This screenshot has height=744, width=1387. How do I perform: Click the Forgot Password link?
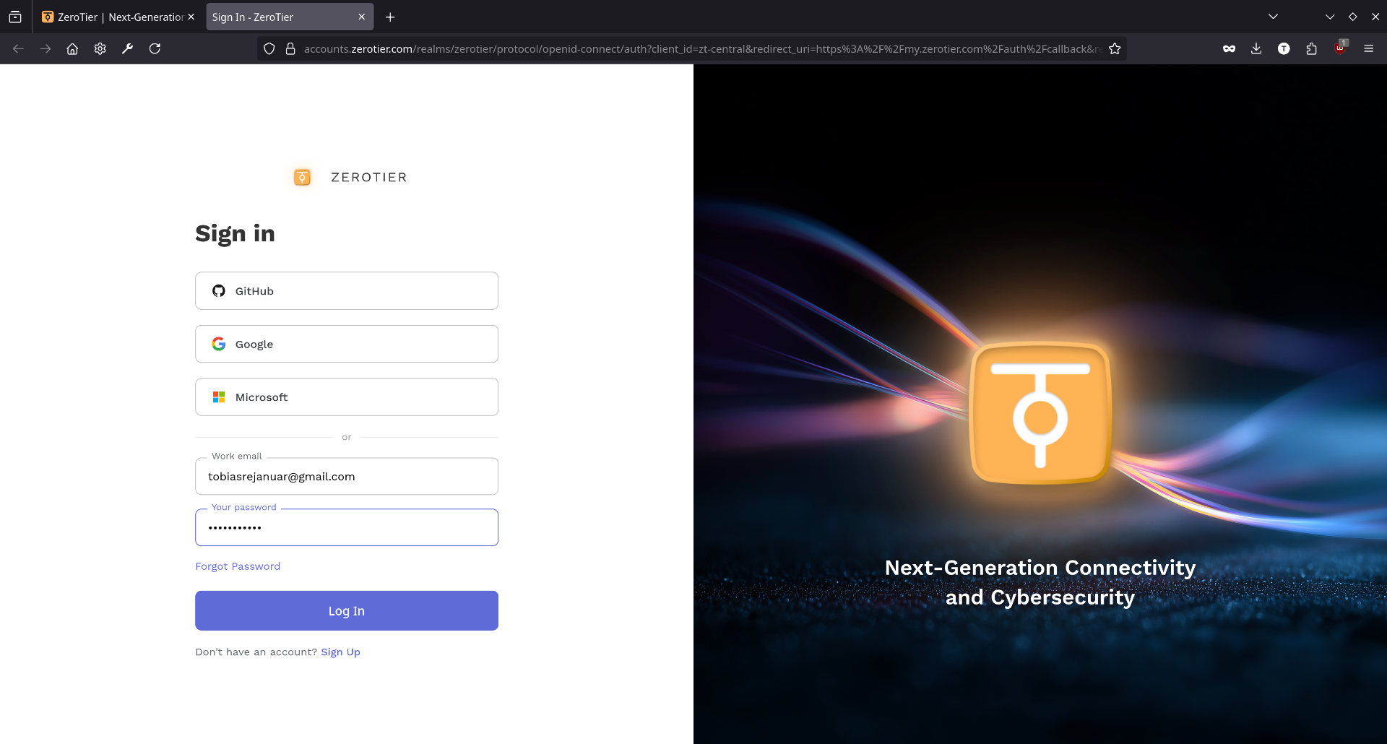click(238, 566)
